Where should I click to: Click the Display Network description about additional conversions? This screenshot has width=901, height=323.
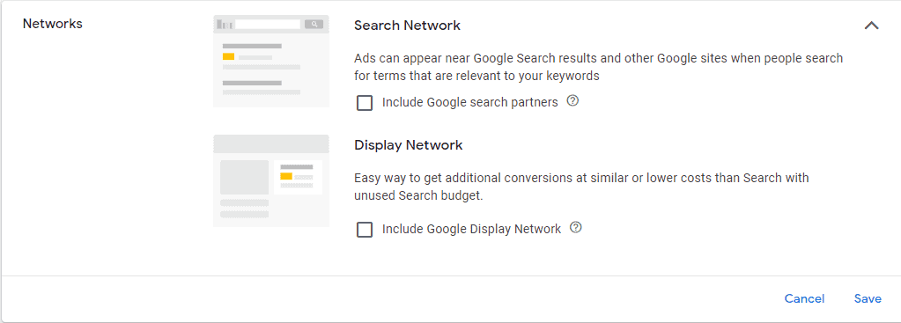click(581, 187)
